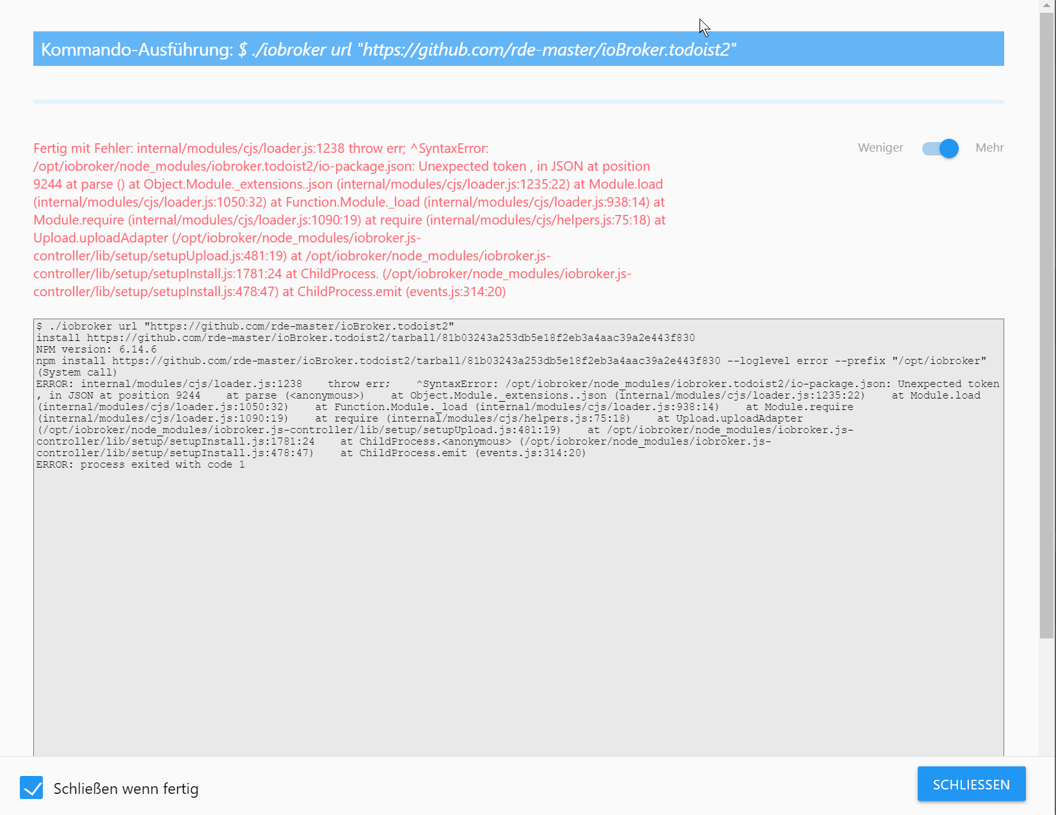Click the 'Schließen wenn fertig' label text
This screenshot has height=815, width=1056.
click(x=126, y=789)
